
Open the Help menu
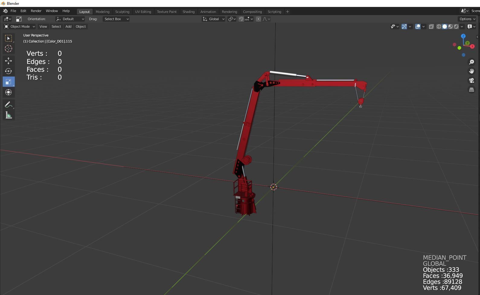click(66, 11)
